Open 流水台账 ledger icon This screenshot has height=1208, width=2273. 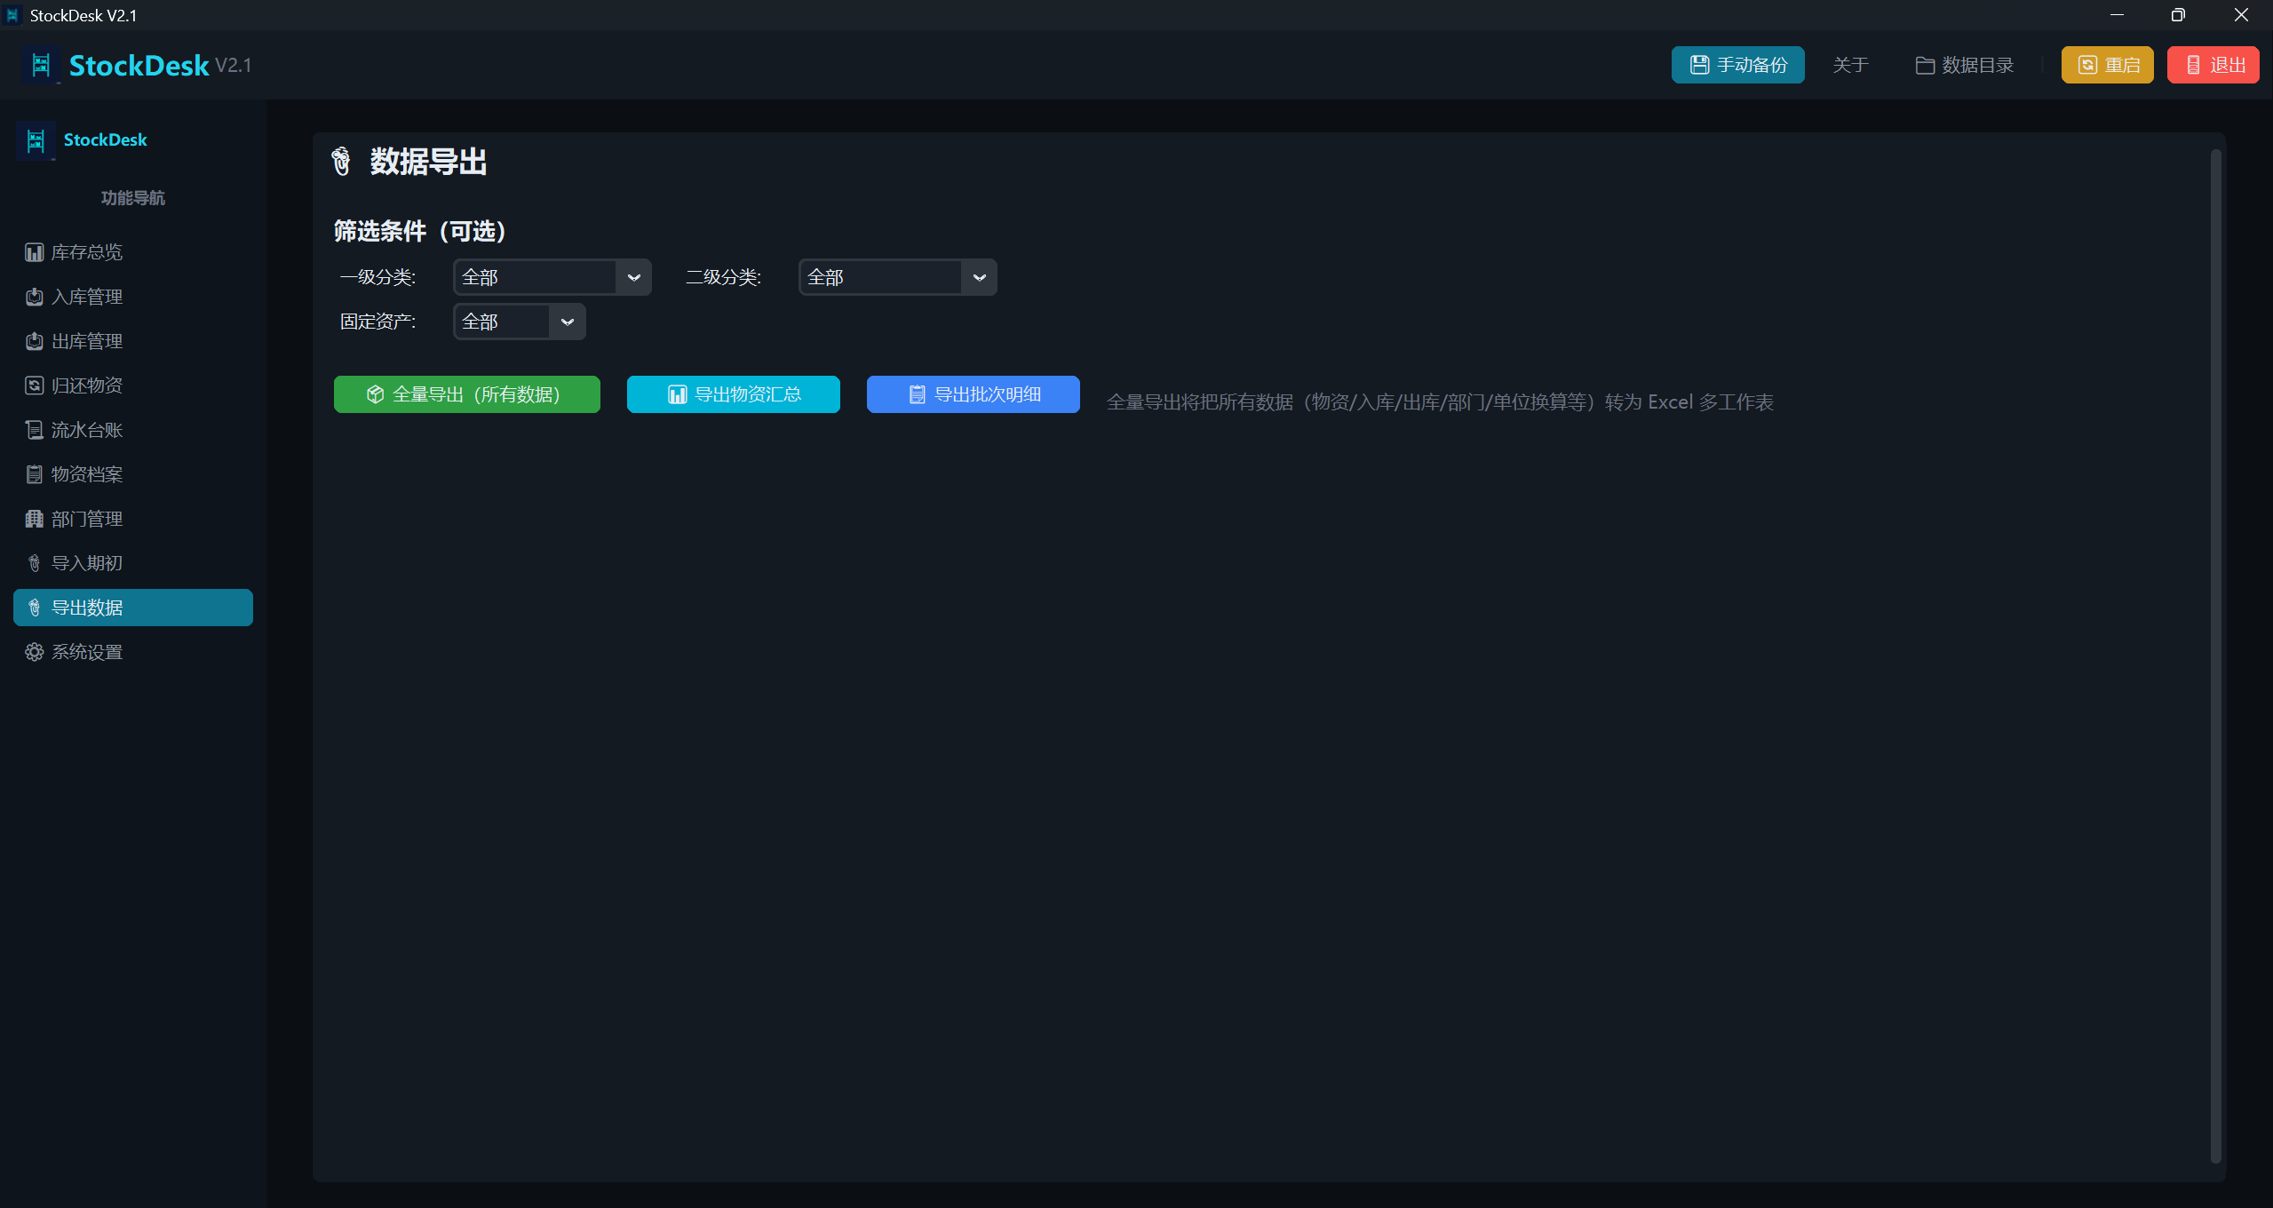[34, 430]
